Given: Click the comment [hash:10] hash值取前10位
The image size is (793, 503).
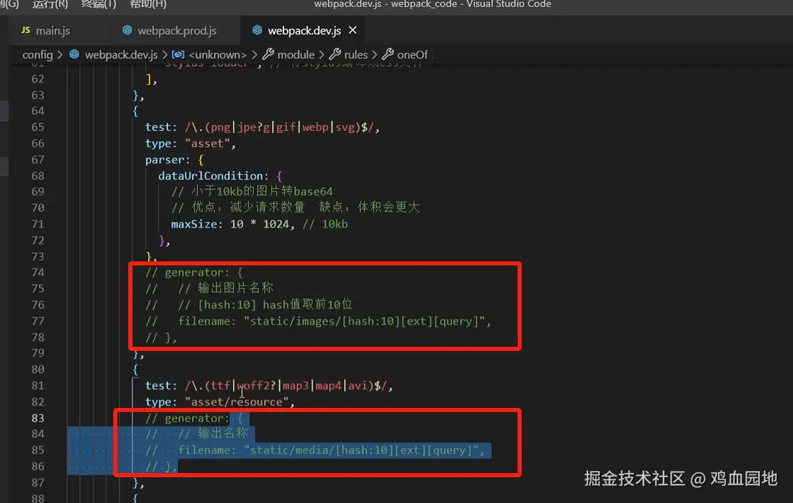Looking at the screenshot, I should coord(265,305).
